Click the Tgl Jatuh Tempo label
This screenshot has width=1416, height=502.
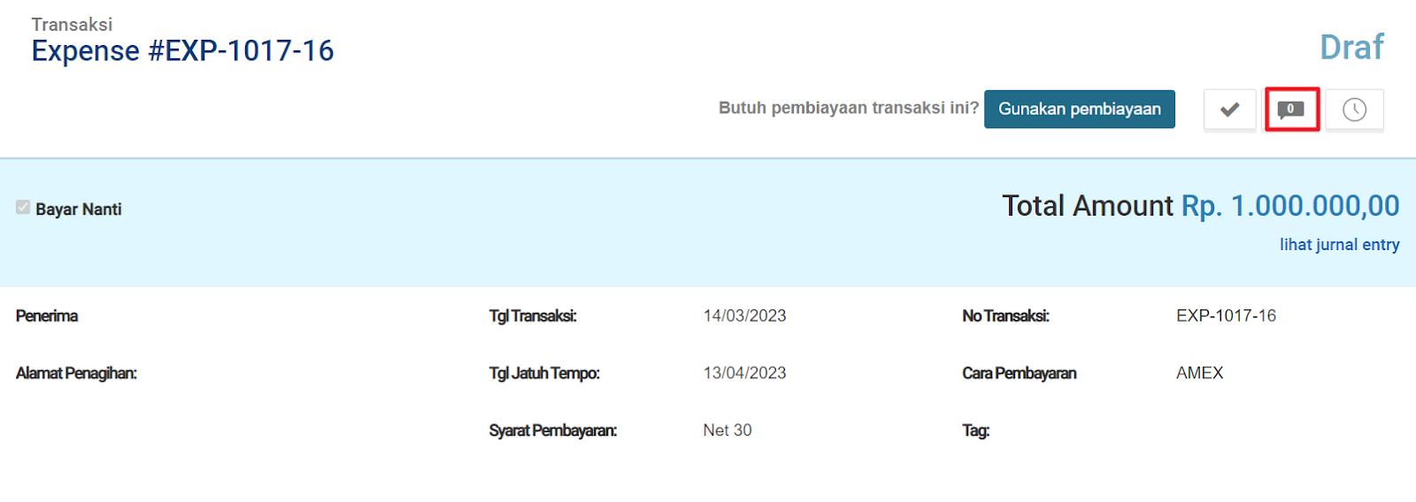pyautogui.click(x=544, y=373)
